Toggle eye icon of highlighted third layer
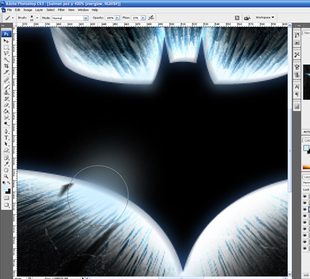This screenshot has height=279, width=310. coord(305,210)
